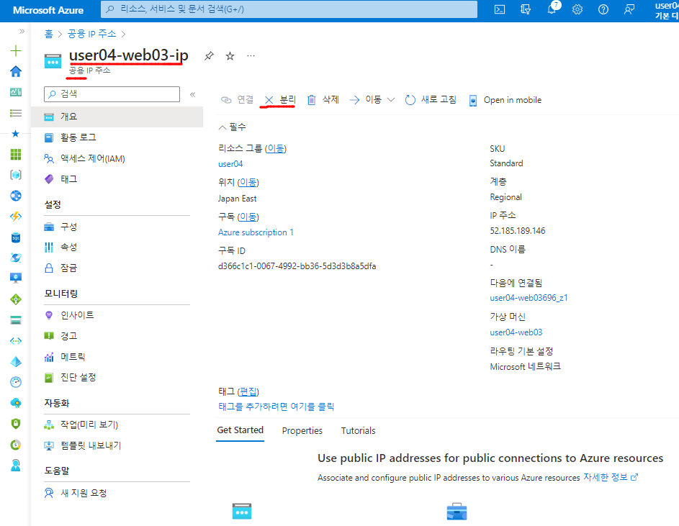The width and height of the screenshot is (679, 526).
Task: Click 새로 고침 refresh button
Action: (431, 100)
